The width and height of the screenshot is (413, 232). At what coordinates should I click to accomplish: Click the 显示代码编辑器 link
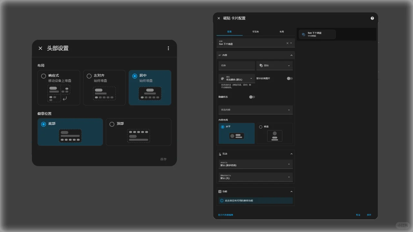coord(226,215)
